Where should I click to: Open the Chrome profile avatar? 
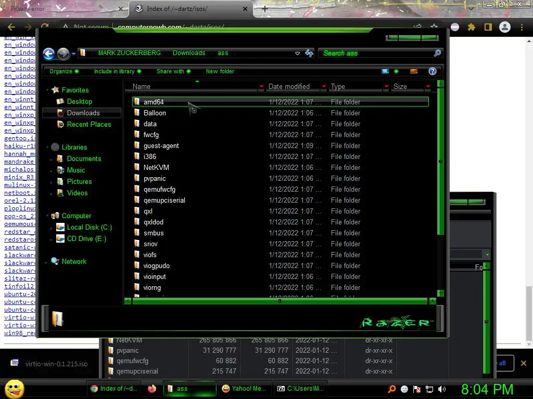pyautogui.click(x=505, y=27)
